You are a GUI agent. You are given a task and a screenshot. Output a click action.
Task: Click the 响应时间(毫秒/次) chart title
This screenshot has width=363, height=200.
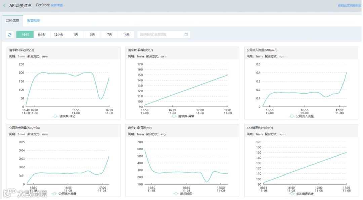(140, 128)
